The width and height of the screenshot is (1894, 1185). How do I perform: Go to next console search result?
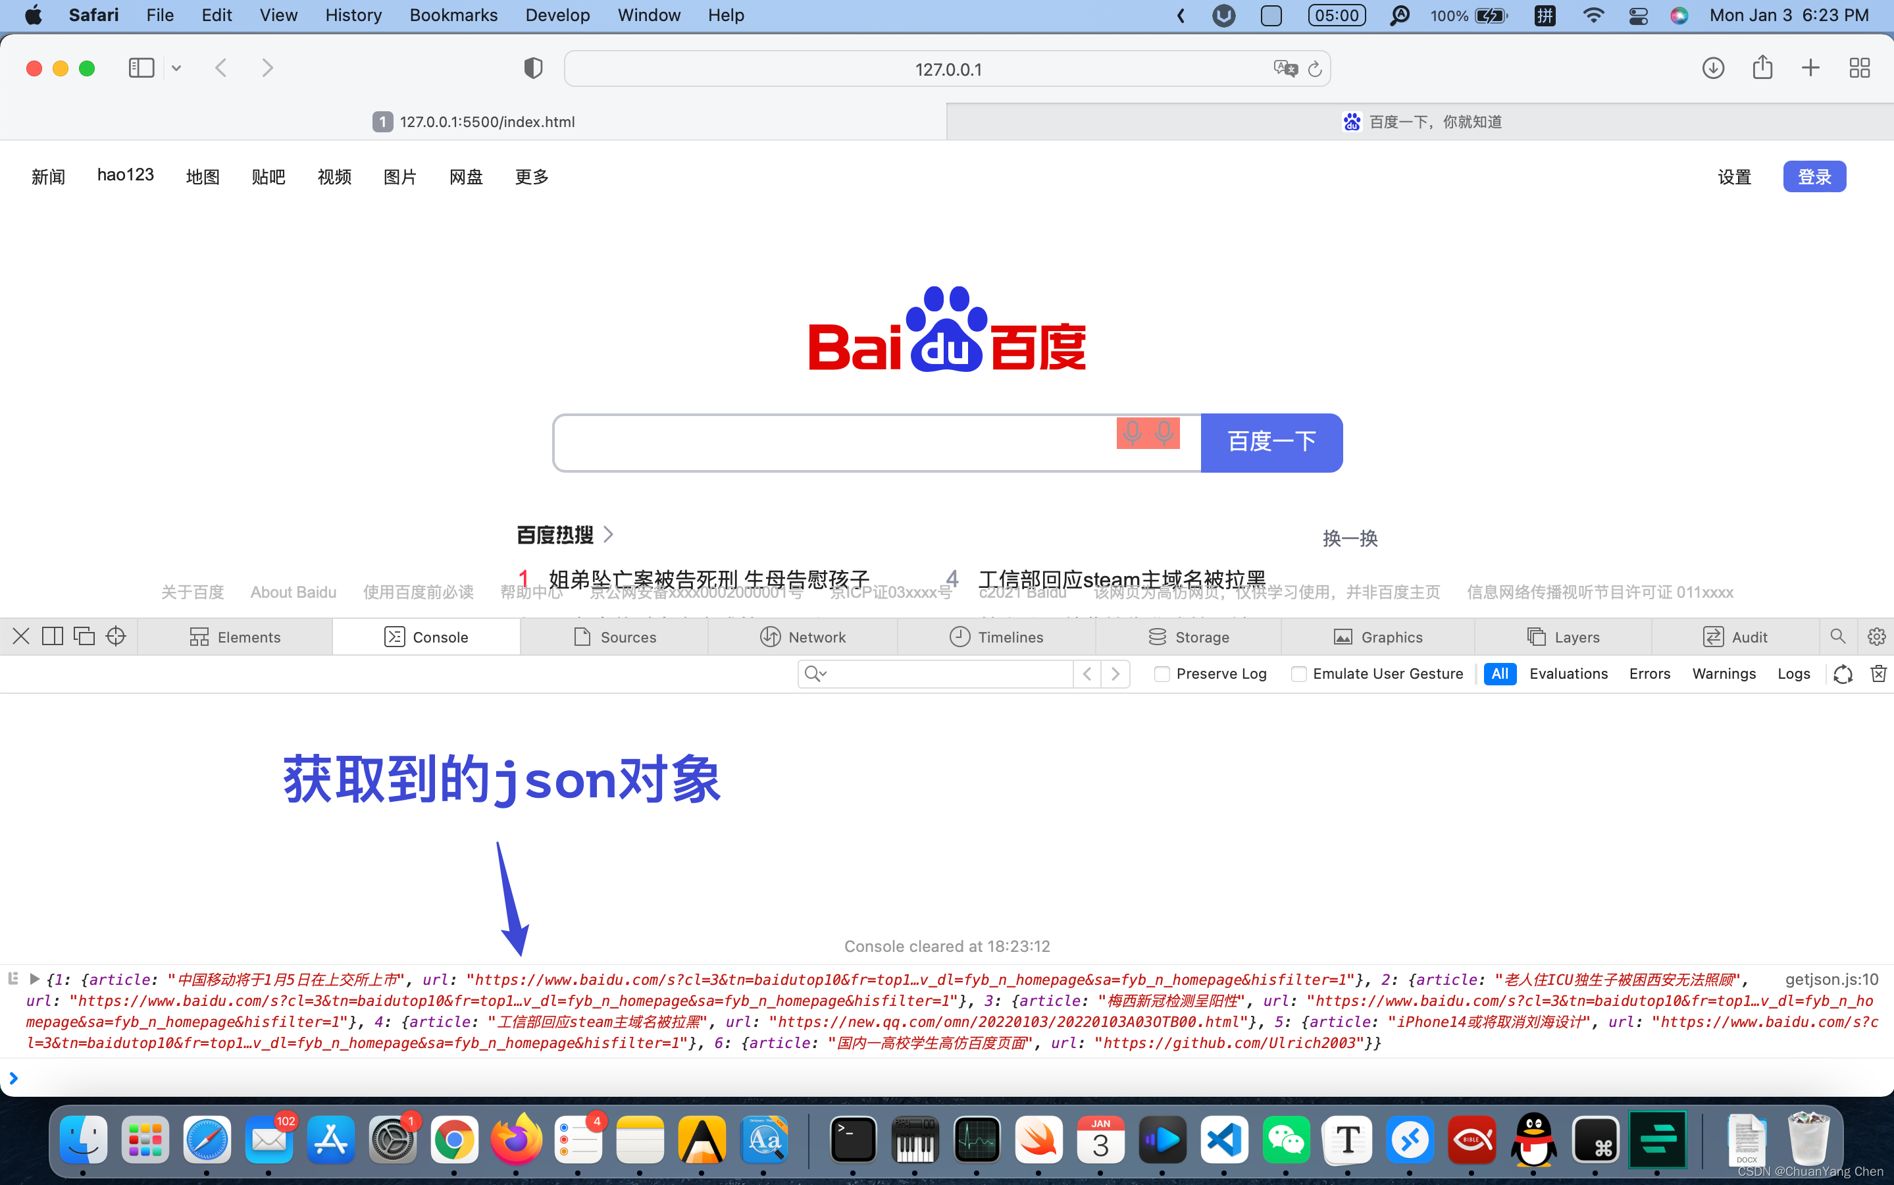click(1115, 674)
